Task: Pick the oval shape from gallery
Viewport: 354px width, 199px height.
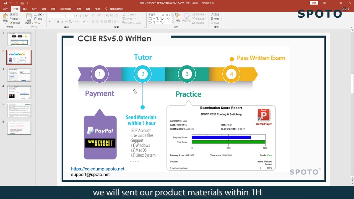Action: [168, 15]
